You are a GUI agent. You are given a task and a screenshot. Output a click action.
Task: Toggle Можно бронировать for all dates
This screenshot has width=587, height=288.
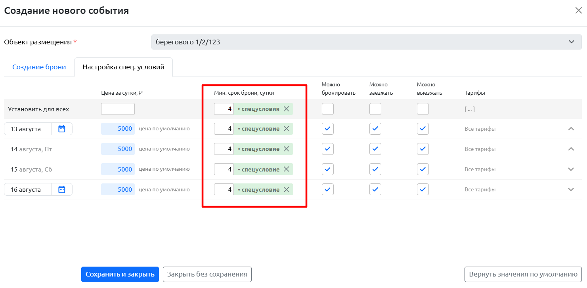(x=328, y=109)
